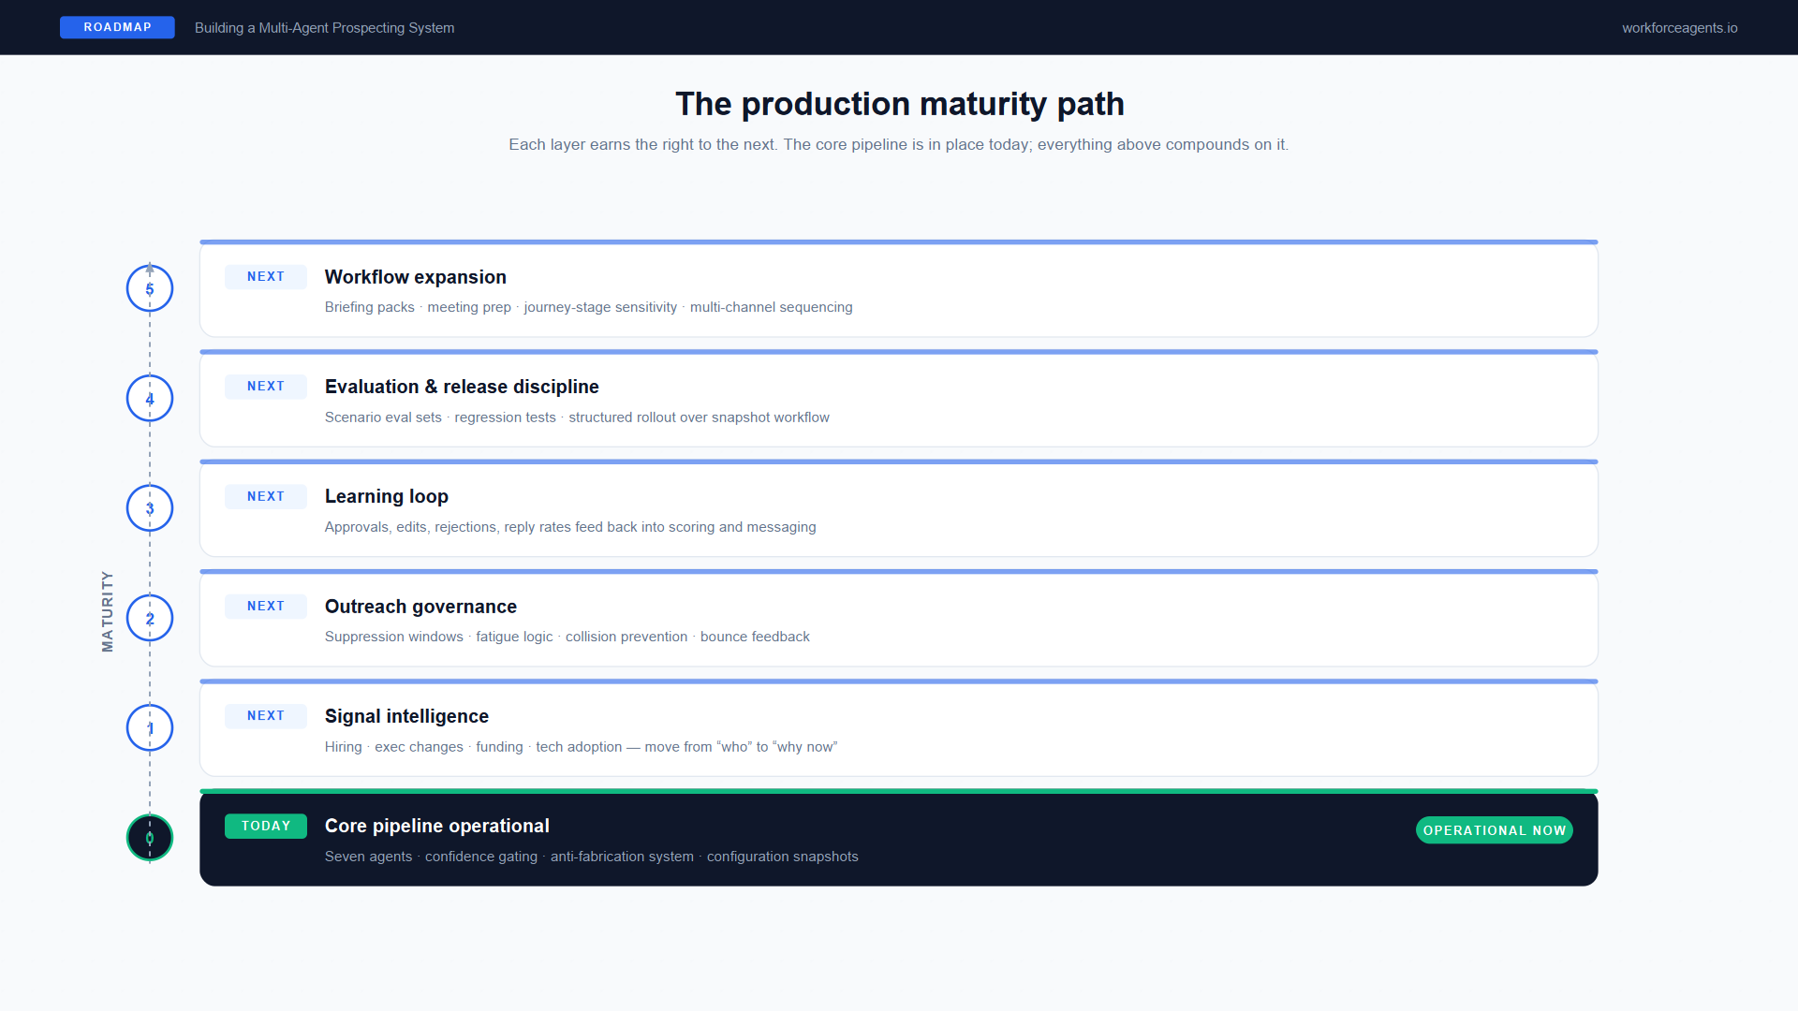1798x1011 pixels.
Task: Click Core pipeline operational title
Action: click(x=436, y=826)
